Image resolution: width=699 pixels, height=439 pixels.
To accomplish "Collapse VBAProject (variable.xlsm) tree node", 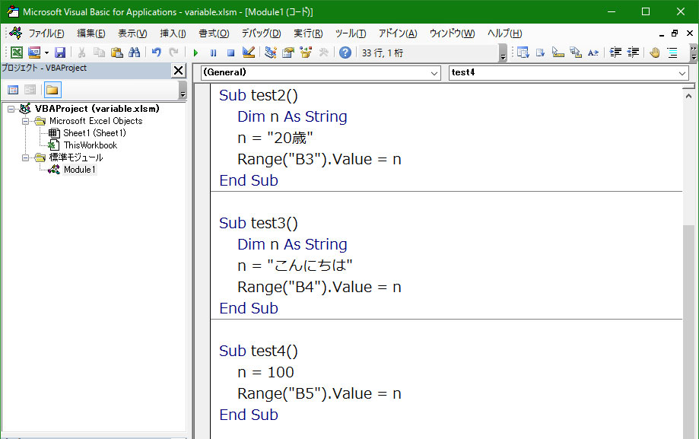I will pos(11,109).
